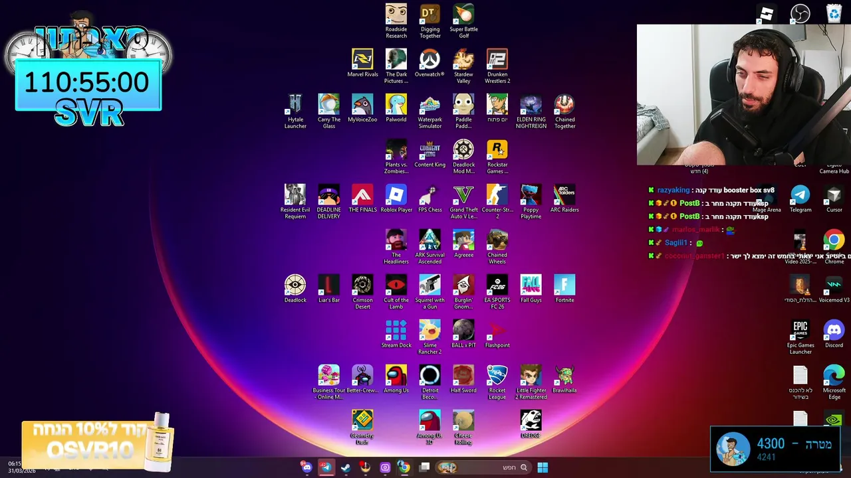Viewport: 851px width, 478px height.
Task: Select The Dark Pictures desktop icon
Action: pyautogui.click(x=396, y=66)
